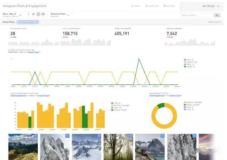
Task: Click badge icon on snowy cliff thumbnail
Action: [194, 136]
